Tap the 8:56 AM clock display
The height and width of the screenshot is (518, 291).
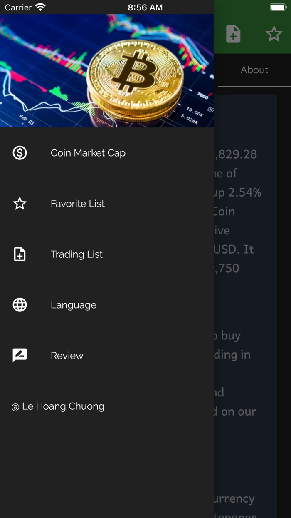145,7
